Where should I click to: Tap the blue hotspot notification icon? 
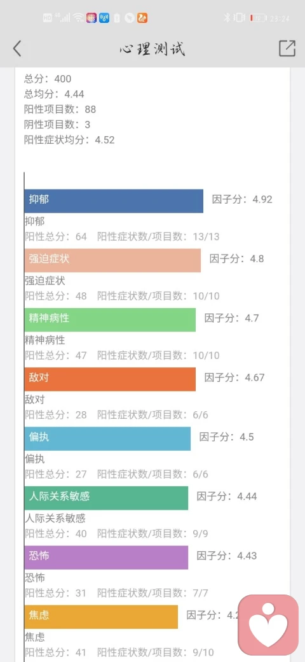(104, 18)
